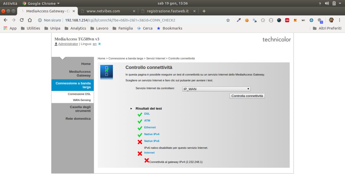Screen dimensions: 345x194
Task: Open the Chrome profile avatar
Action: point(331,20)
